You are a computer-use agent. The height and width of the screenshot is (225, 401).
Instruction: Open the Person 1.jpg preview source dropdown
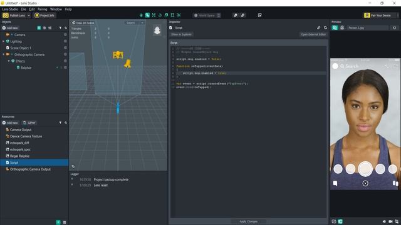(x=368, y=27)
